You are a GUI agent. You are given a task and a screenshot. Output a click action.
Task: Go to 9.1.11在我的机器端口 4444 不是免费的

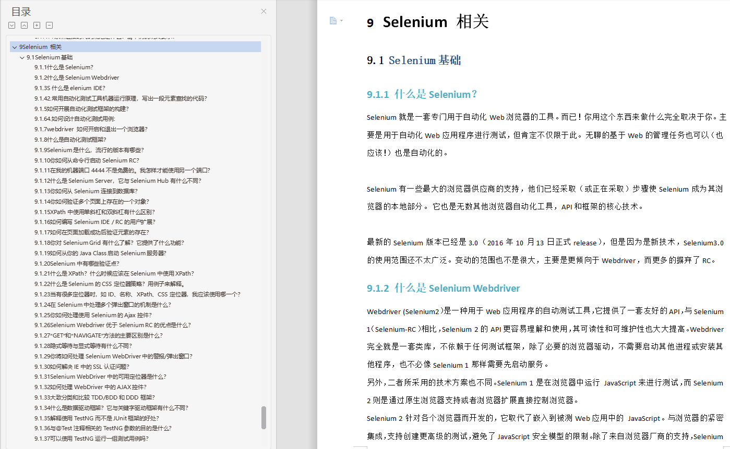point(123,170)
